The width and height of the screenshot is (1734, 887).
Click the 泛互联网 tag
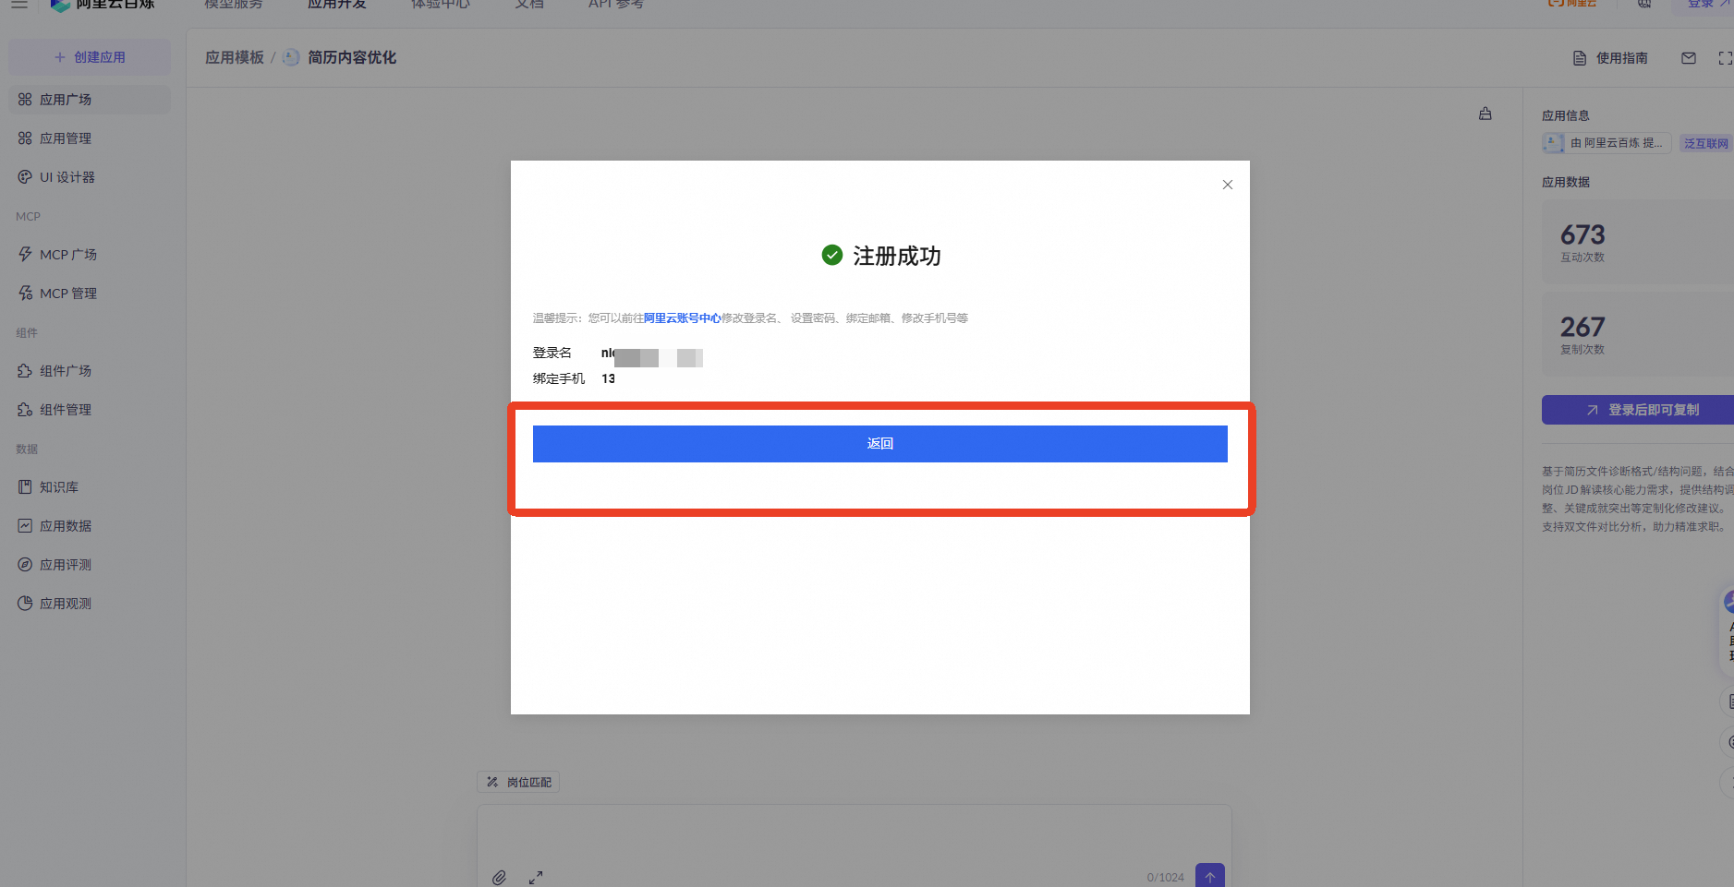click(1705, 144)
